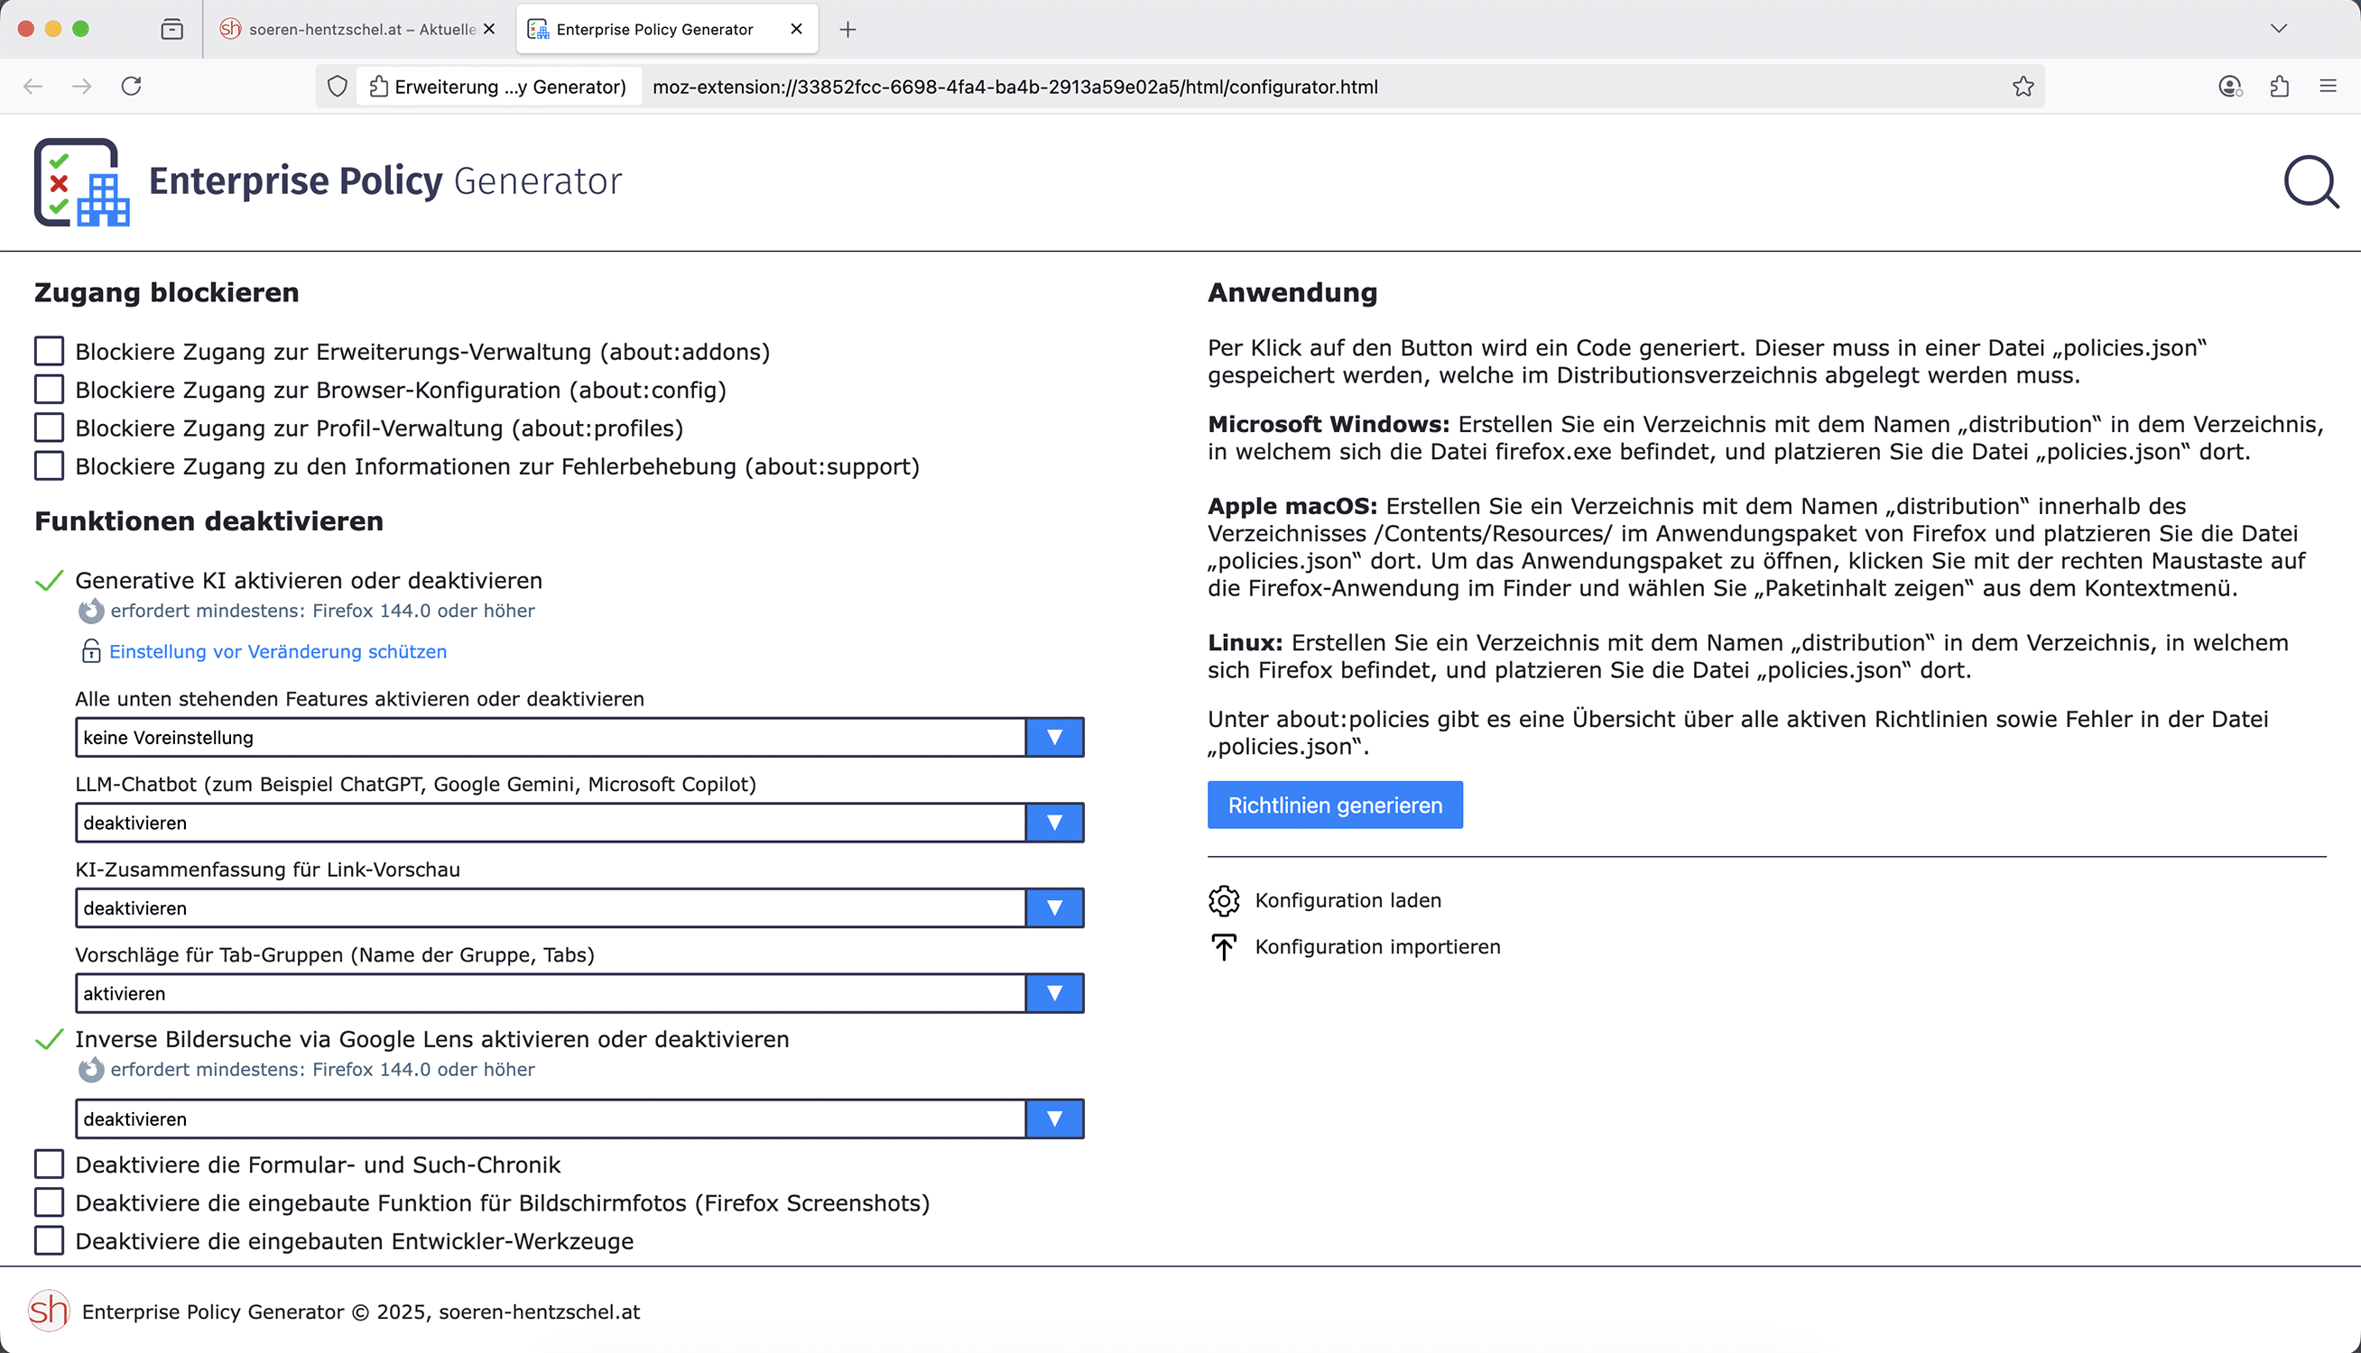Click the moz-extension URL field

[1015, 87]
